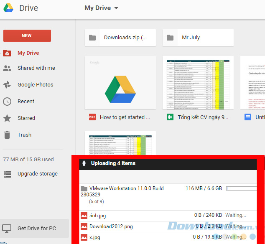Select the My Drive icon in the sidebar

point(7,53)
